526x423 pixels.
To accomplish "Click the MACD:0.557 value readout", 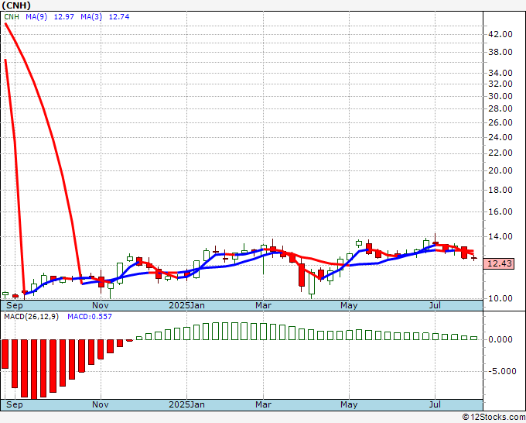I will point(90,316).
